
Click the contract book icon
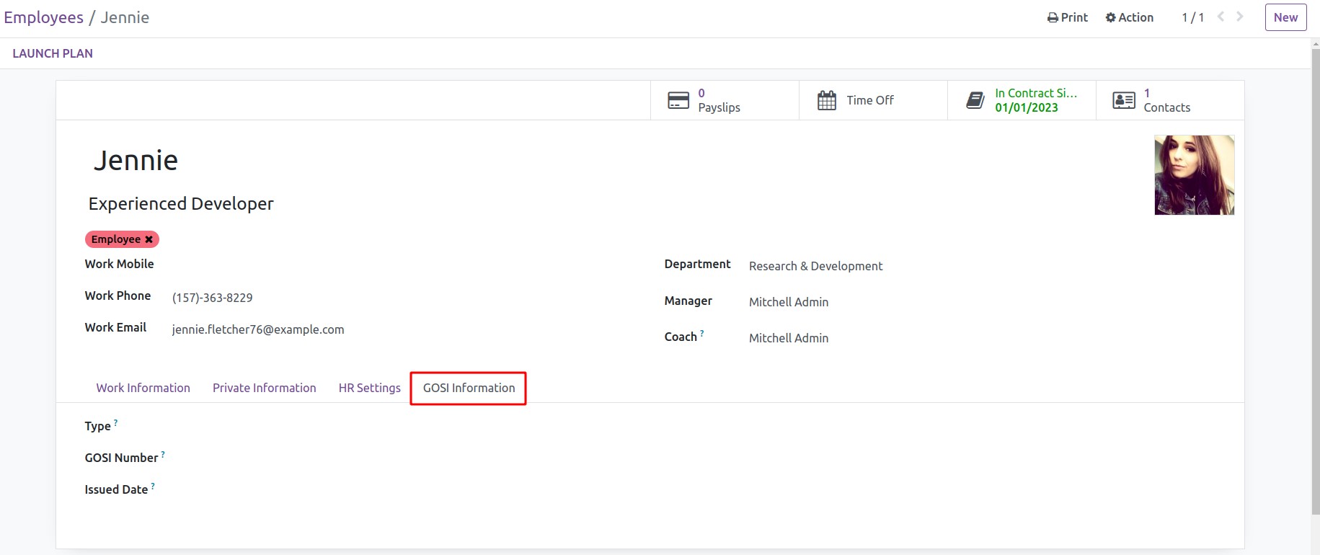[x=975, y=100]
